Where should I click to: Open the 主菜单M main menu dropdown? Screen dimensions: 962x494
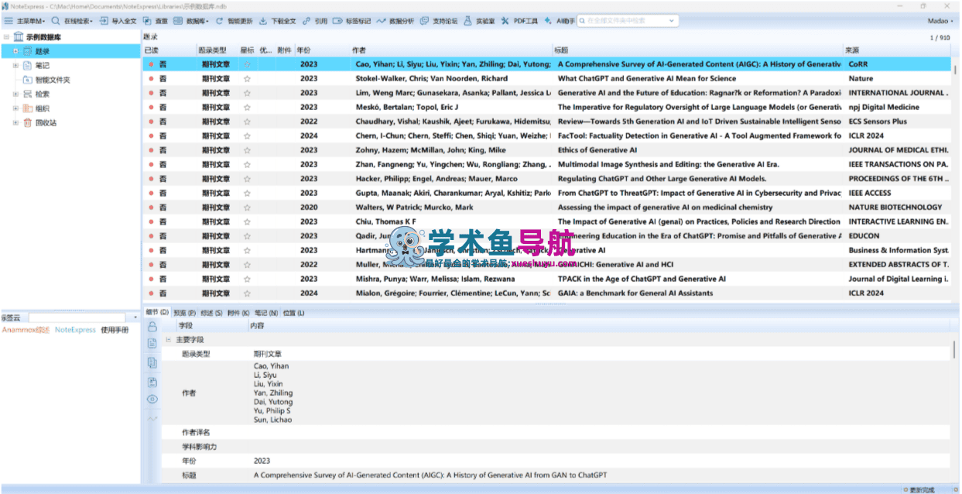click(x=25, y=21)
